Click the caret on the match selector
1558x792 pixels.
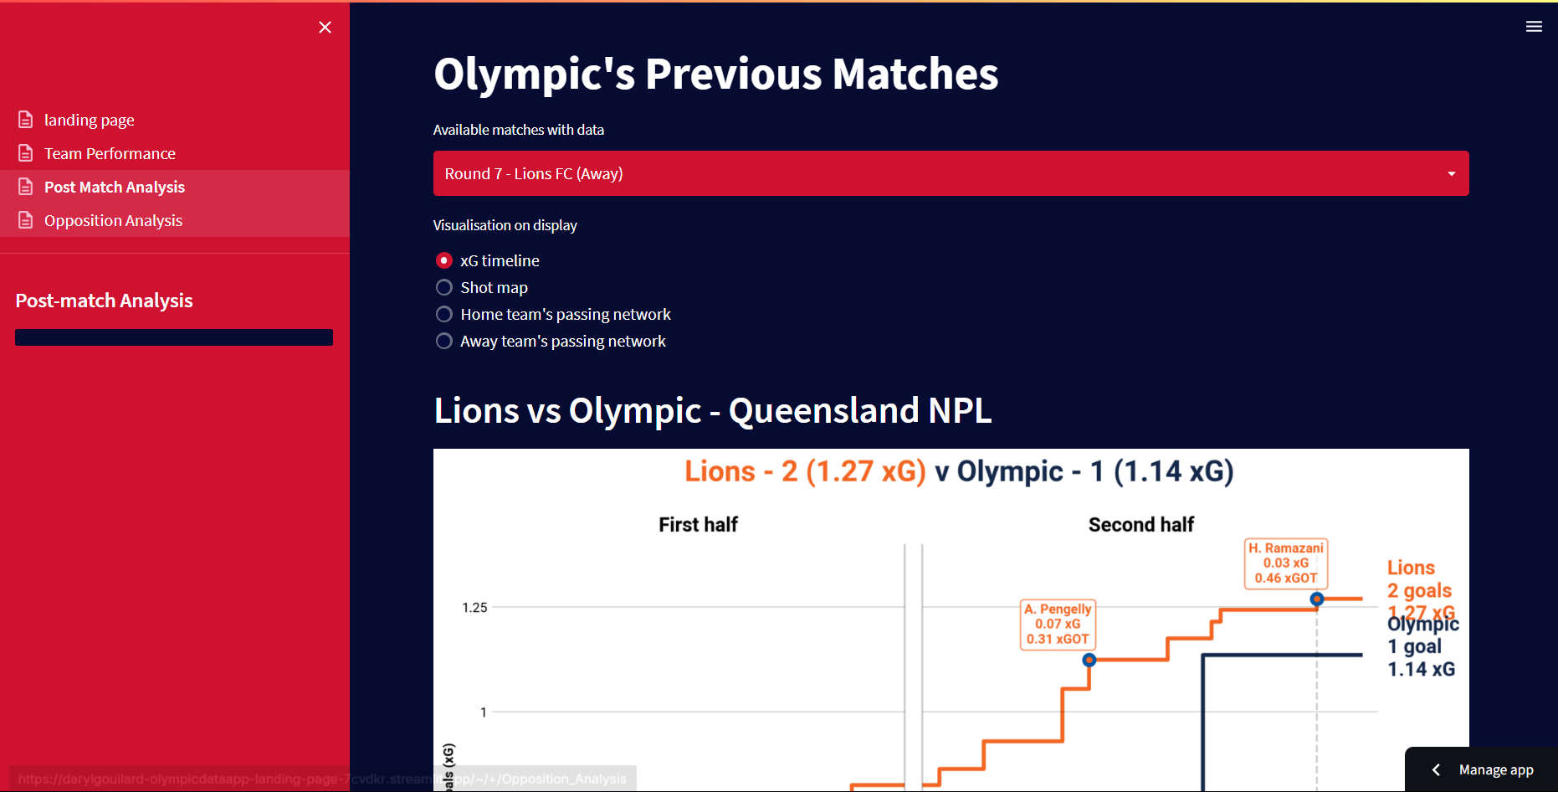[x=1451, y=173]
